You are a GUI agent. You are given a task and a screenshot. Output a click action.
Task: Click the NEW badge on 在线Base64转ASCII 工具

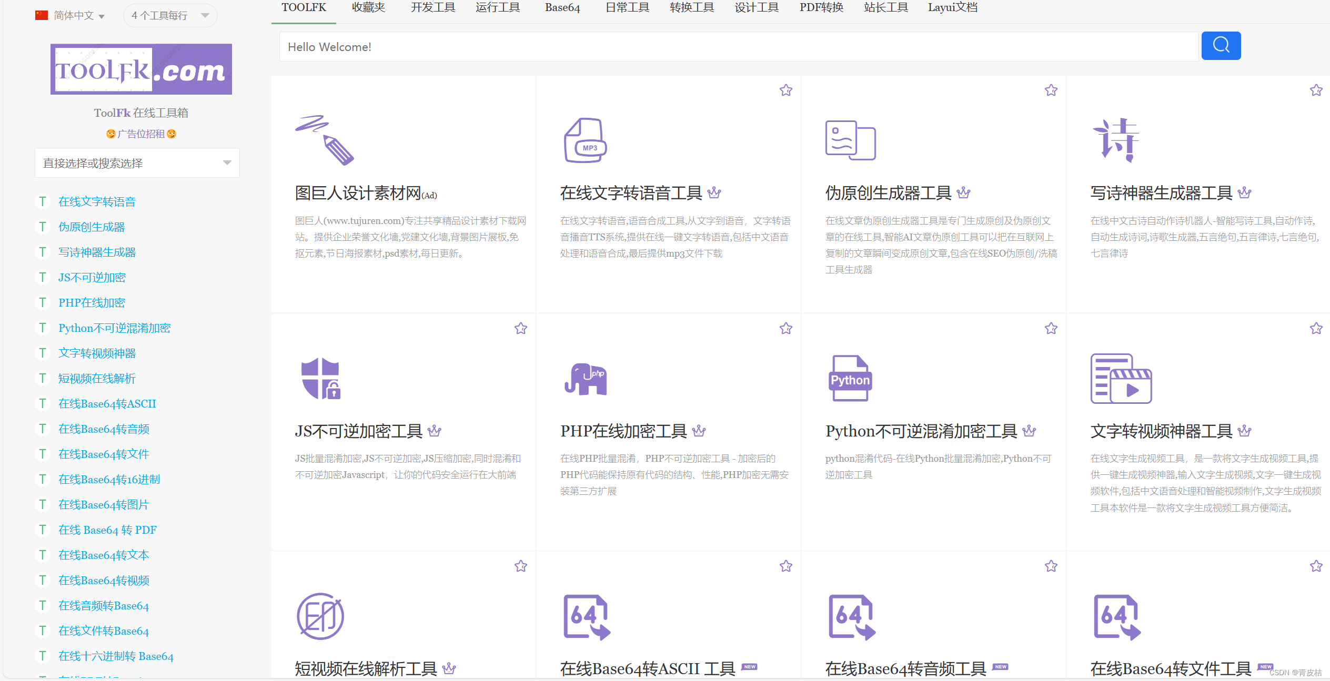tap(749, 667)
